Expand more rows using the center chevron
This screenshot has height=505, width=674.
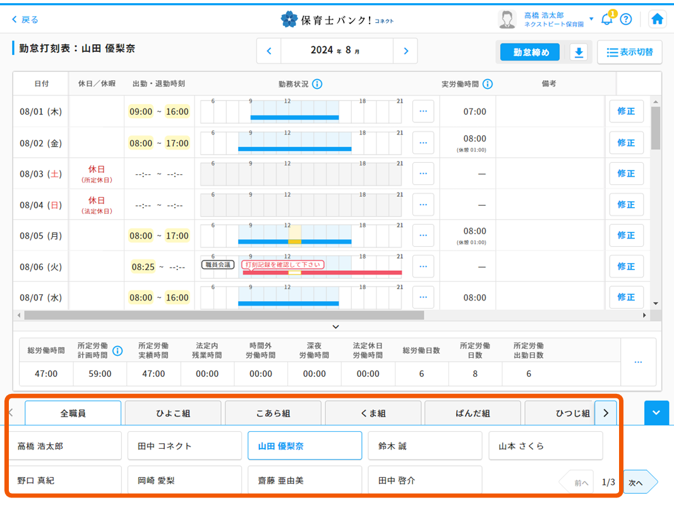(x=336, y=326)
